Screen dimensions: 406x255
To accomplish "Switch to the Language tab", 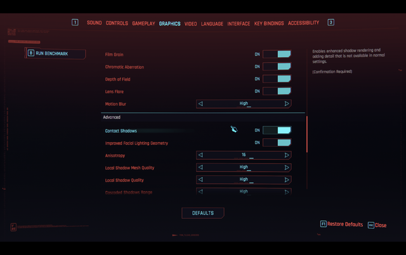I will coord(212,24).
